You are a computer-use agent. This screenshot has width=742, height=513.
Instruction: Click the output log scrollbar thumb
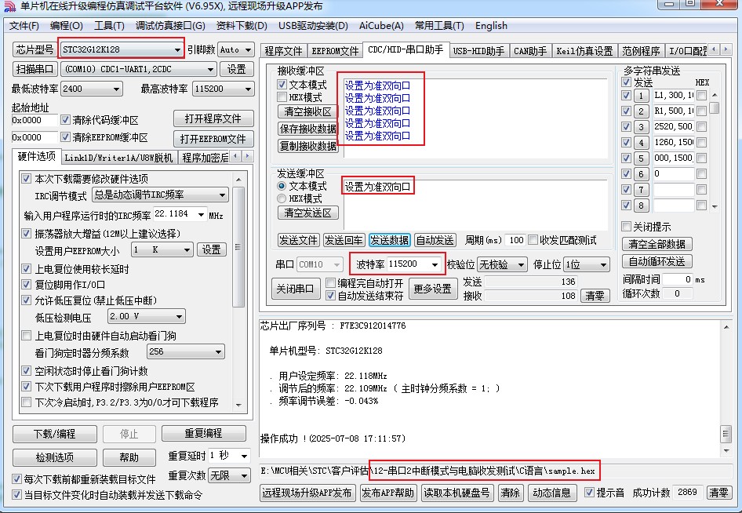(x=726, y=432)
